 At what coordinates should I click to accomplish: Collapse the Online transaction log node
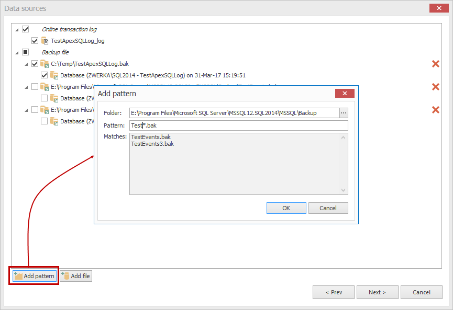(x=17, y=29)
